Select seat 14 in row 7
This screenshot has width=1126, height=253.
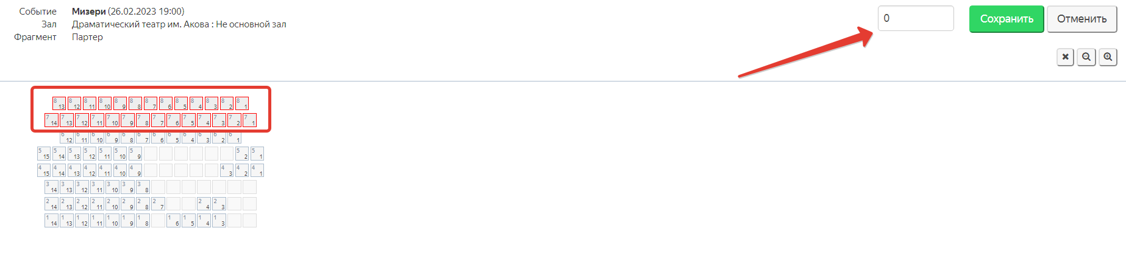(x=52, y=120)
